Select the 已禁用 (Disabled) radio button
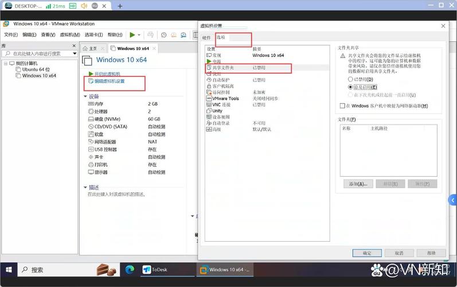This screenshot has height=287, width=457. [351, 79]
